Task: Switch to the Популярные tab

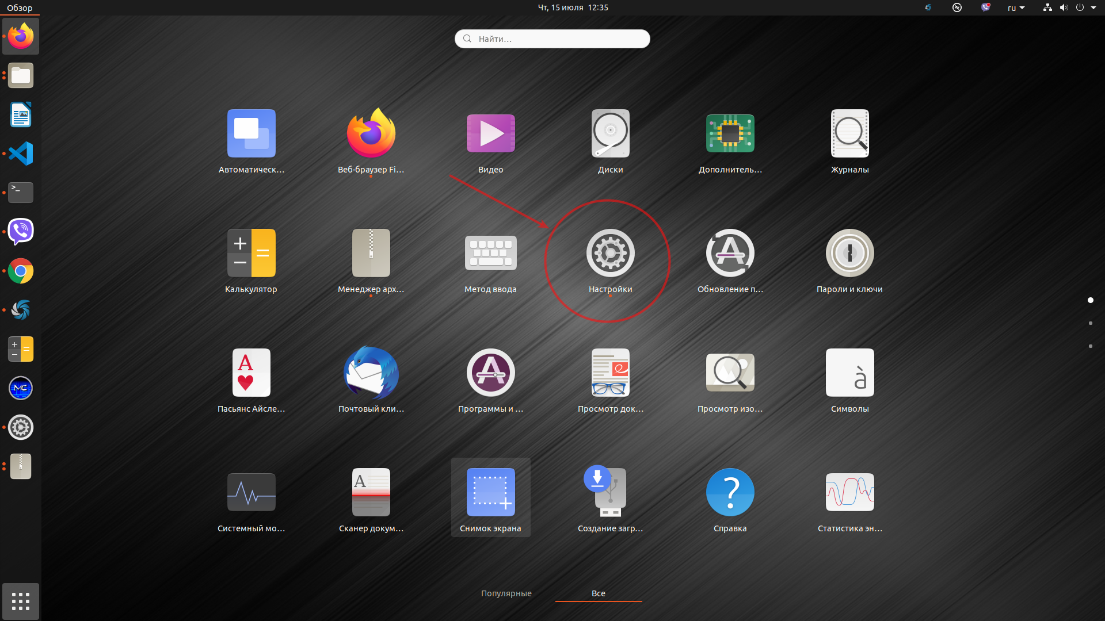Action: coord(506,593)
